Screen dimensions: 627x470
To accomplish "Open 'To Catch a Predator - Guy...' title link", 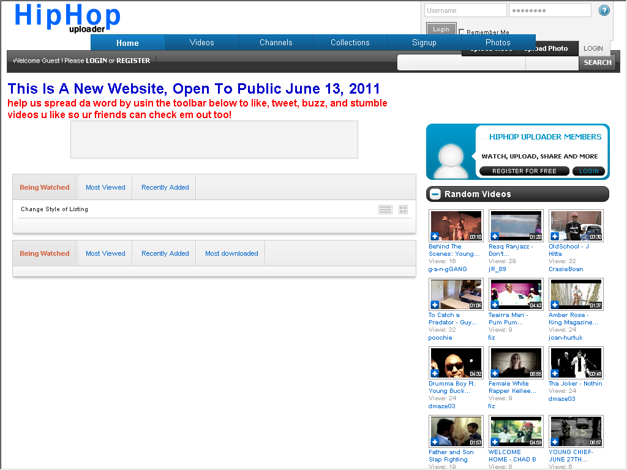I will tap(452, 319).
